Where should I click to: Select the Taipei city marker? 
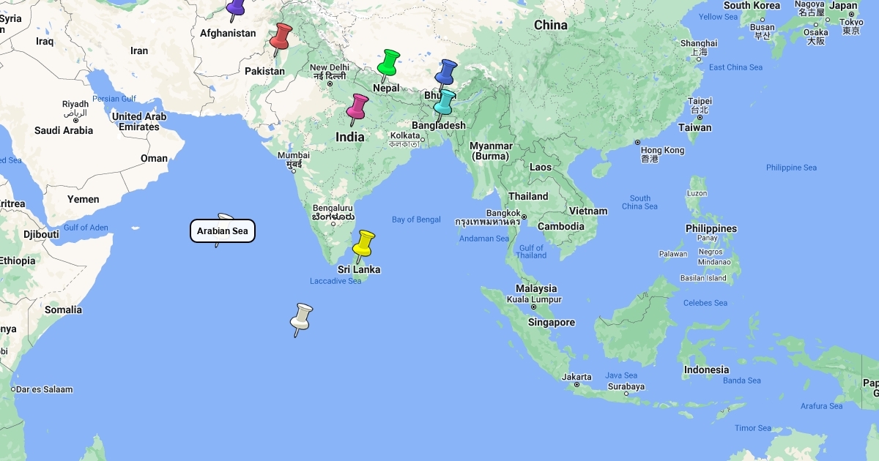coord(700,117)
